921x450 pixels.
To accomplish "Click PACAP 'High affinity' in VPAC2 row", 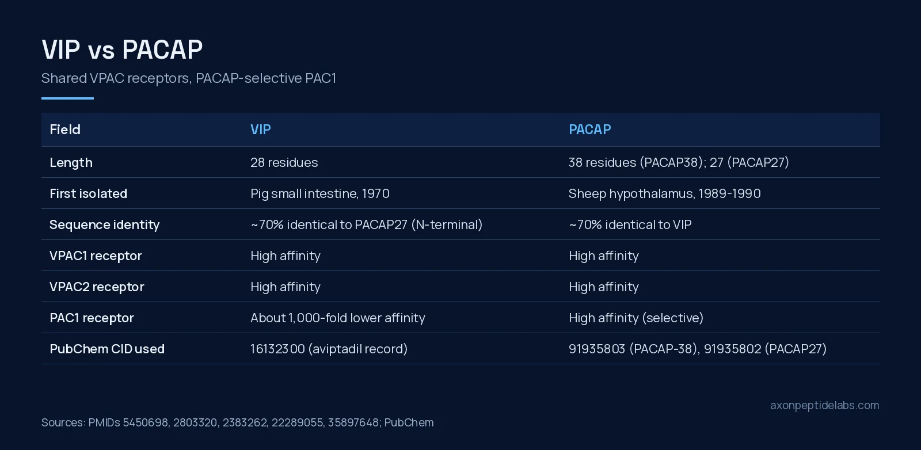I will 604,287.
